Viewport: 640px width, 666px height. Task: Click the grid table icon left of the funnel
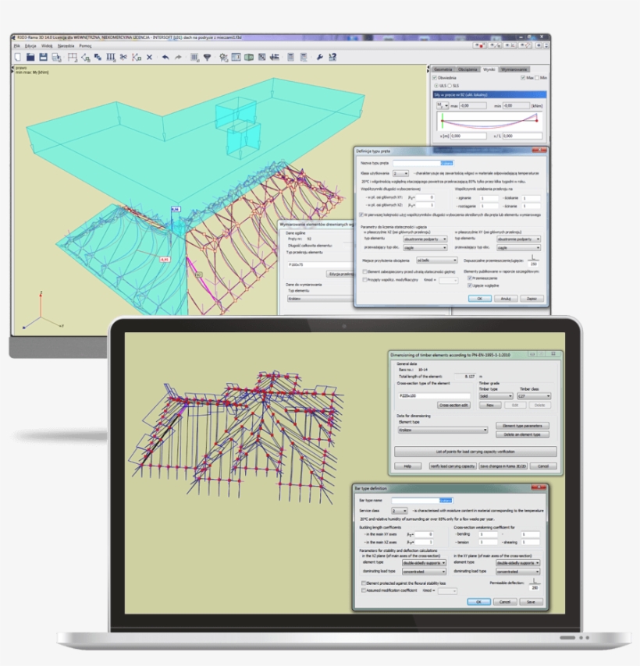(194, 57)
